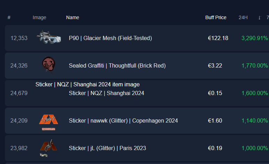This screenshot has width=269, height=164.
Task: Open Sticker | jL (Glitter) | Paris 2023
Action: point(108,148)
